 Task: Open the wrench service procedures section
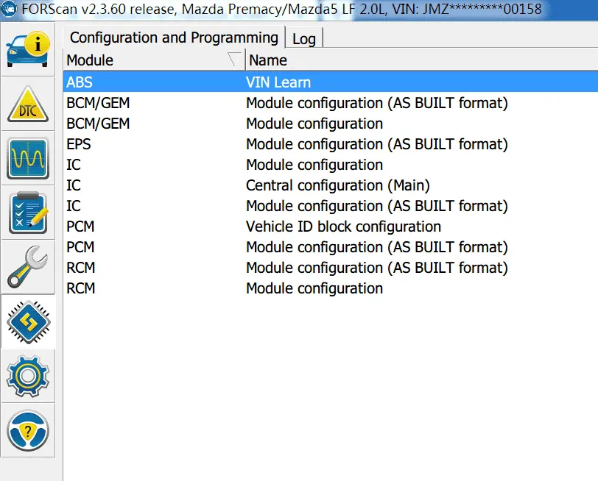[x=28, y=267]
